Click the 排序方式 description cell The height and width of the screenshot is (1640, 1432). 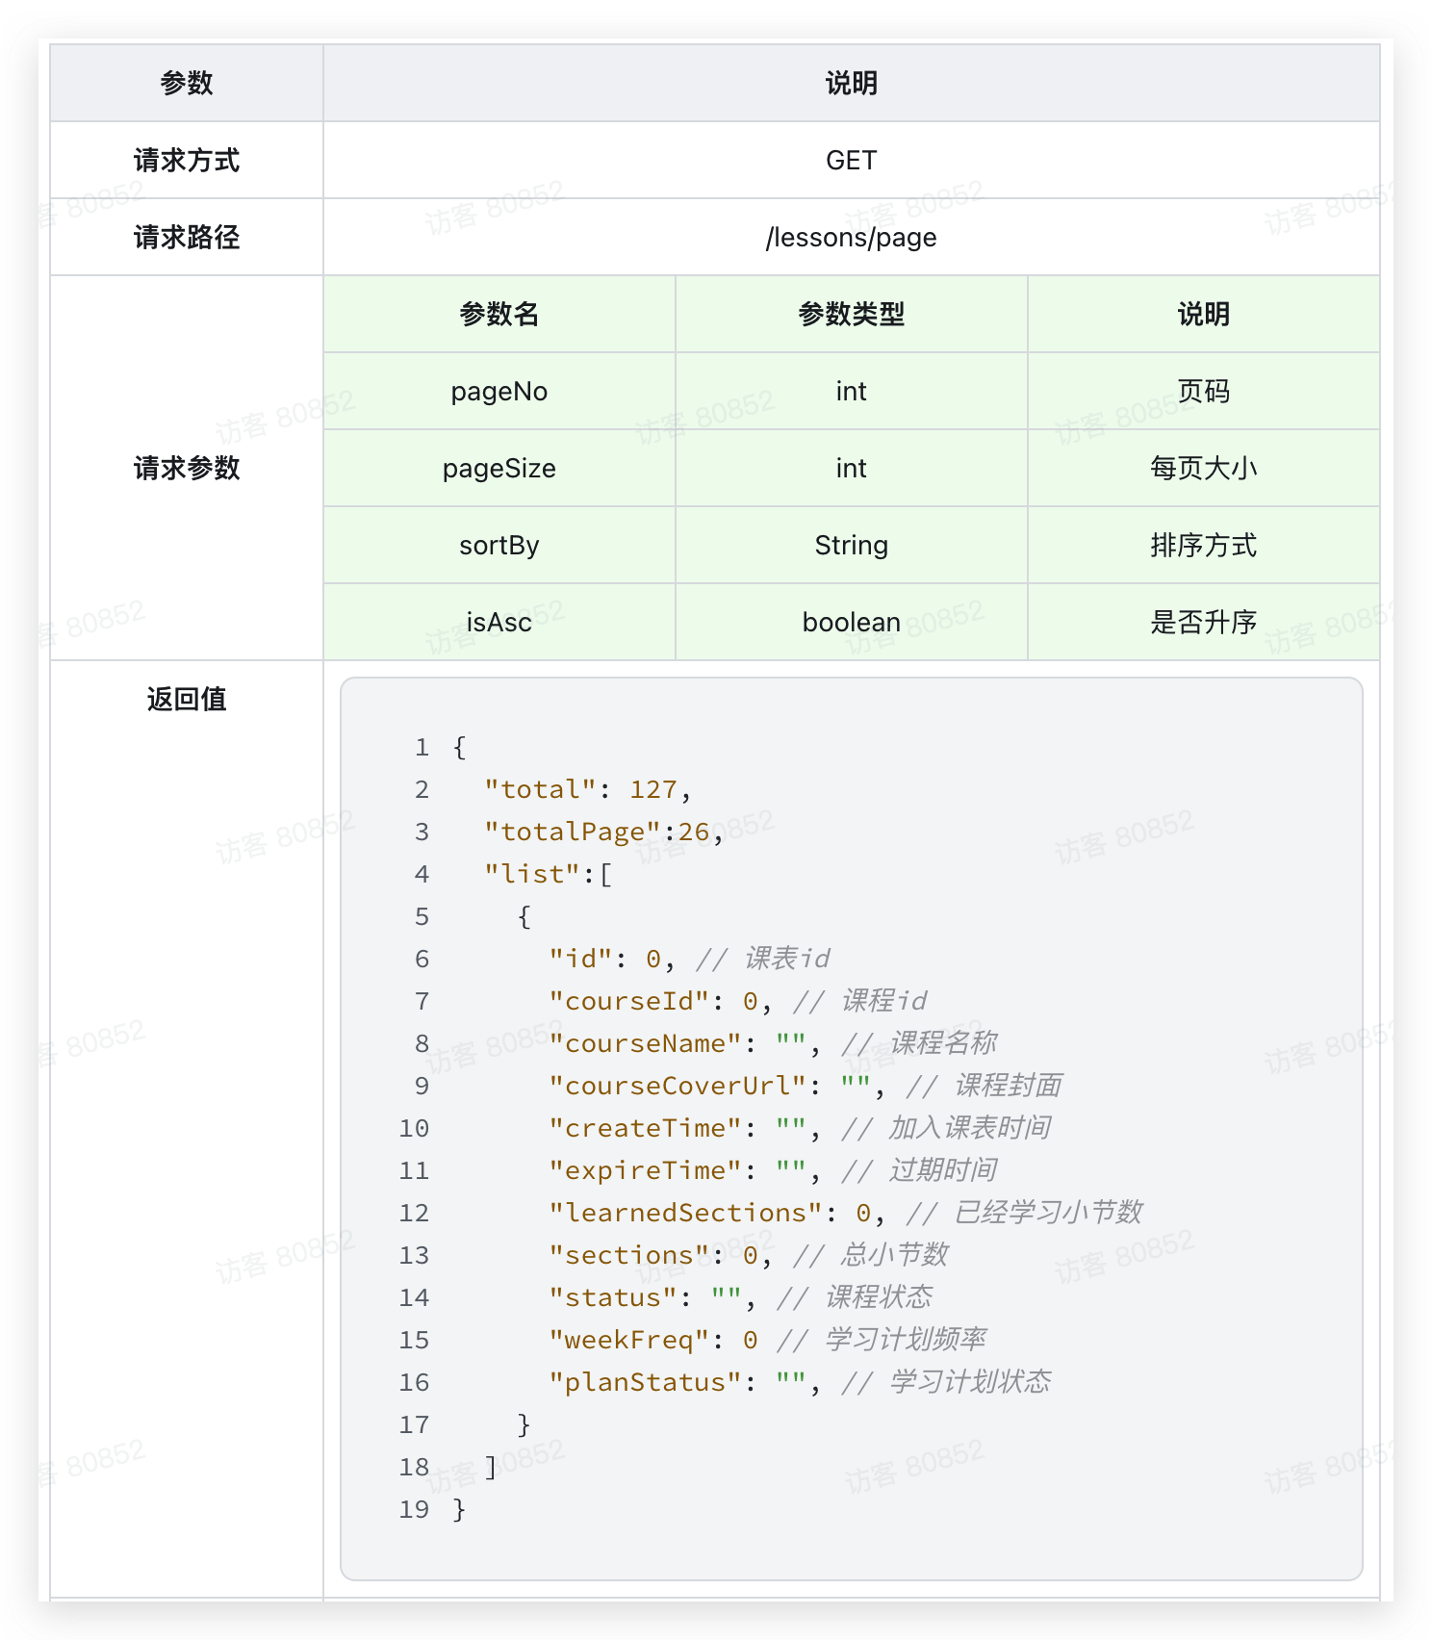[1203, 545]
